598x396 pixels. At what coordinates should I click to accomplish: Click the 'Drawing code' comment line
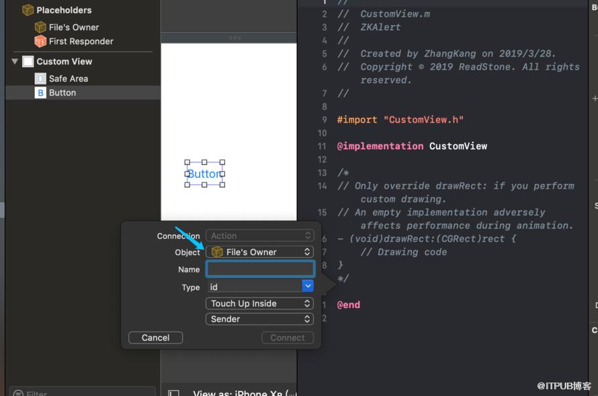(404, 252)
